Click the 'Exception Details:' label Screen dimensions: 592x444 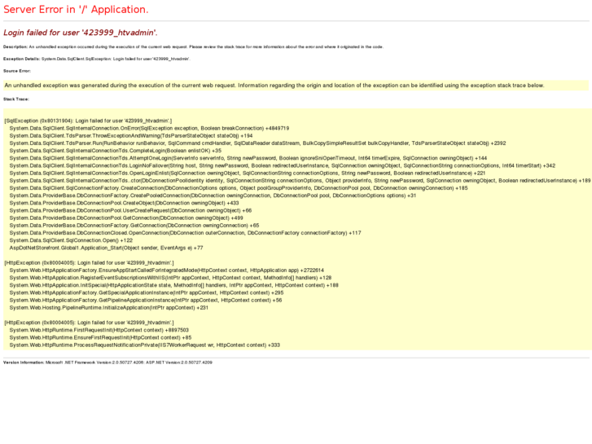pyautogui.click(x=21, y=59)
